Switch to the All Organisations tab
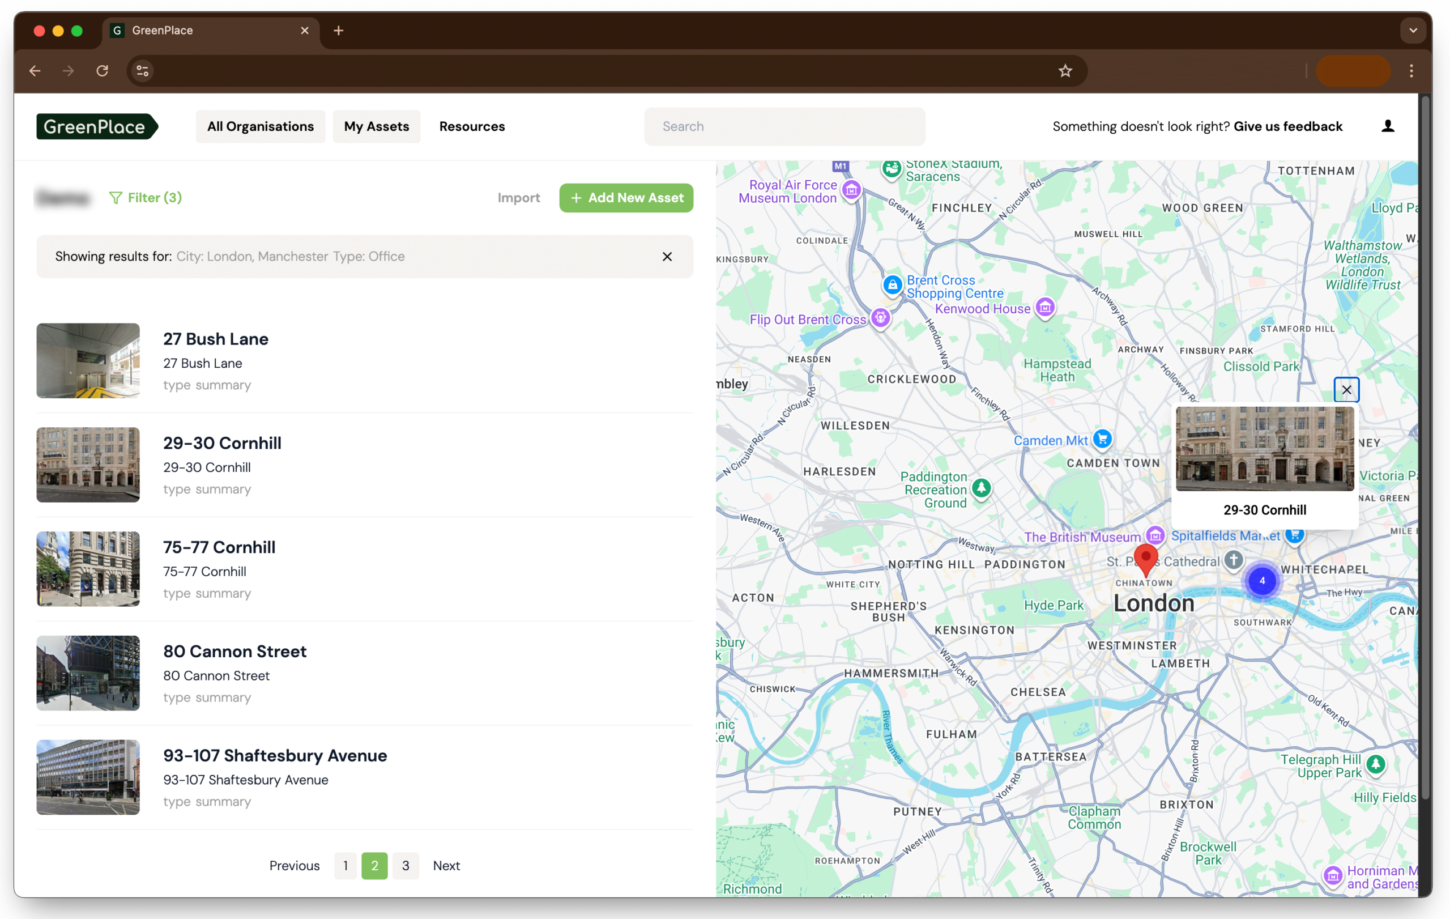Image resolution: width=1450 pixels, height=919 pixels. (260, 126)
